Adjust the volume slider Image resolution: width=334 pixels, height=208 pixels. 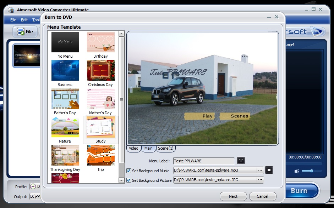(x=311, y=171)
